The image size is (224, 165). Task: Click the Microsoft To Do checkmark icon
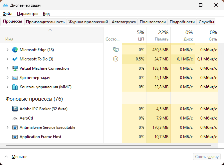15,59
